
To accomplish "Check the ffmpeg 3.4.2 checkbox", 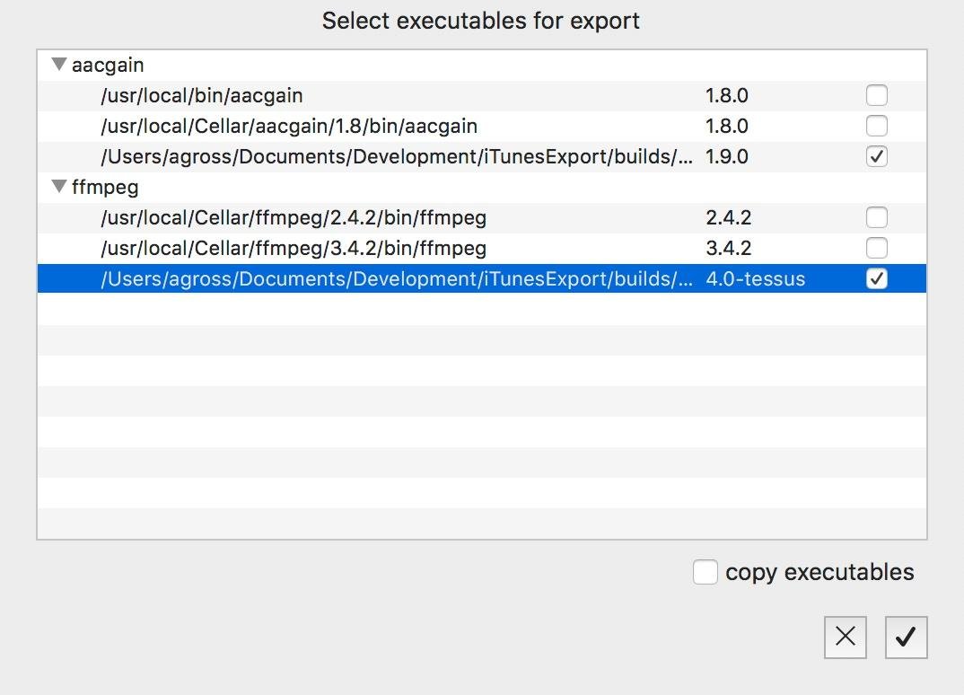I will (x=876, y=248).
